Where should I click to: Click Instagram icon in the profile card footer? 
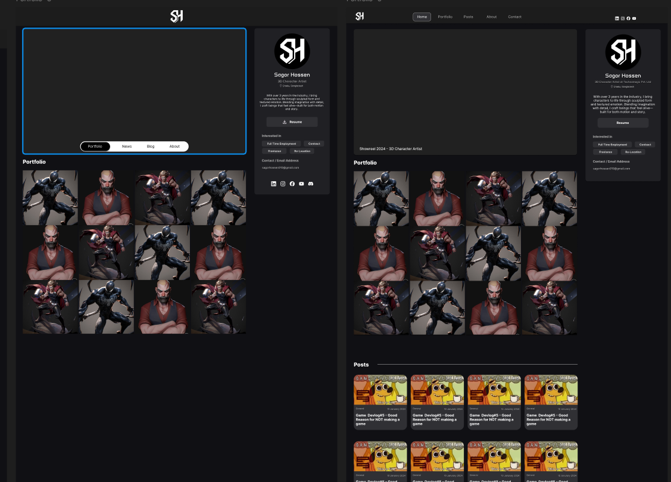pyautogui.click(x=283, y=184)
